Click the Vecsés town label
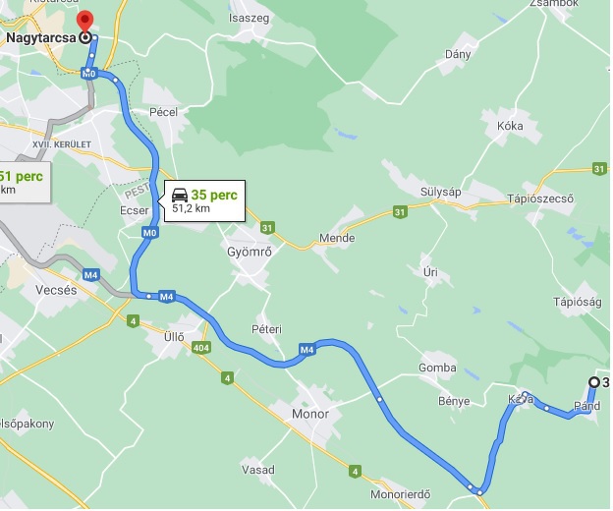613x511 pixels. [x=56, y=290]
